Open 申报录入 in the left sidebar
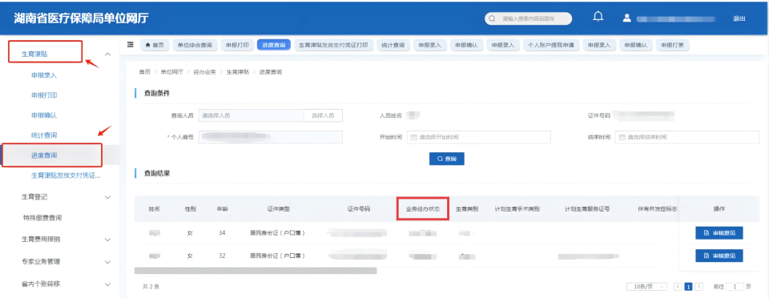The width and height of the screenshot is (769, 298). 44,75
